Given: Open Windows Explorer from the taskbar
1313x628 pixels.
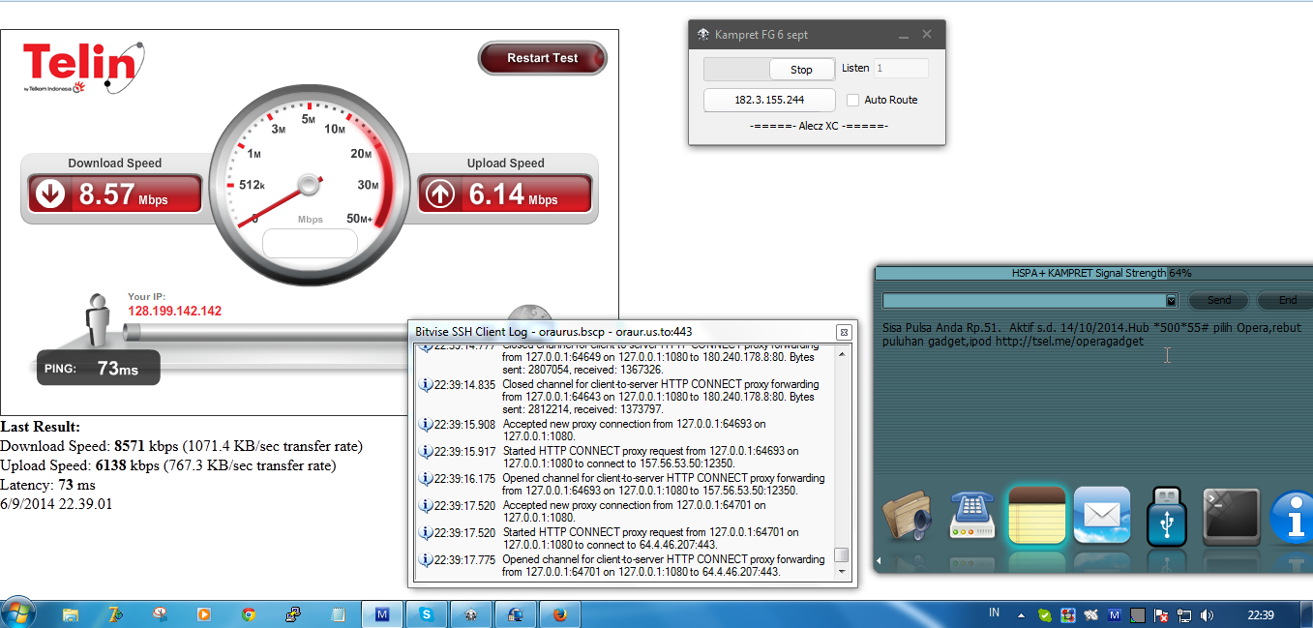Looking at the screenshot, I should (71, 613).
